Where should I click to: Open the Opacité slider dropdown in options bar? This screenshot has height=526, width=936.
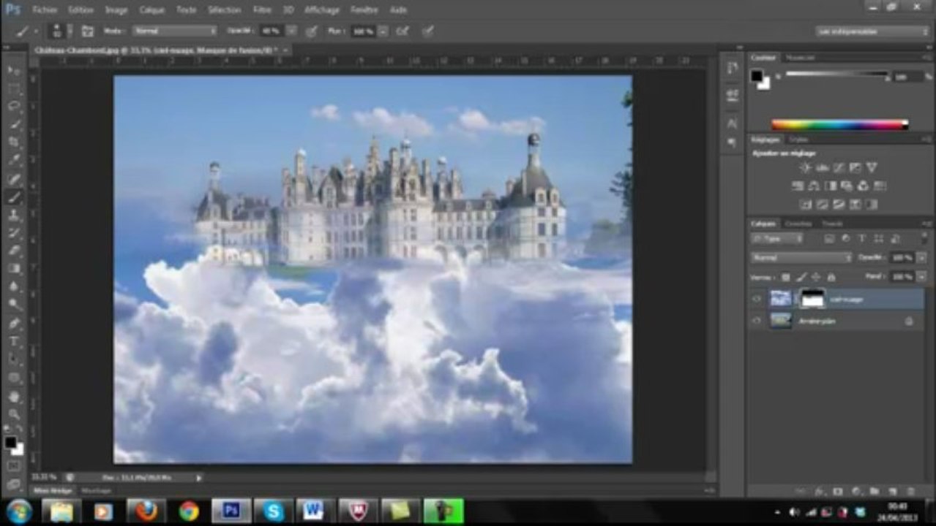click(x=291, y=31)
